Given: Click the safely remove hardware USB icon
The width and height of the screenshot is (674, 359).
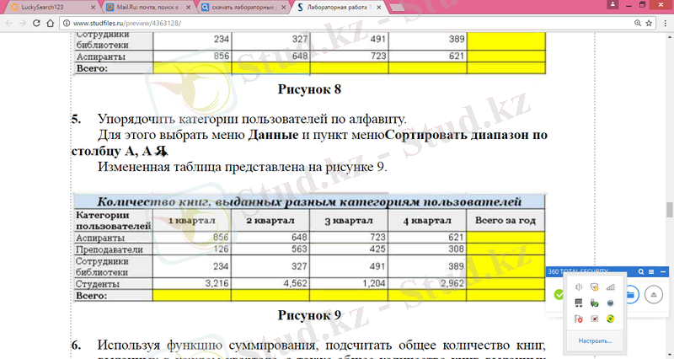Looking at the screenshot, I should click(595, 303).
